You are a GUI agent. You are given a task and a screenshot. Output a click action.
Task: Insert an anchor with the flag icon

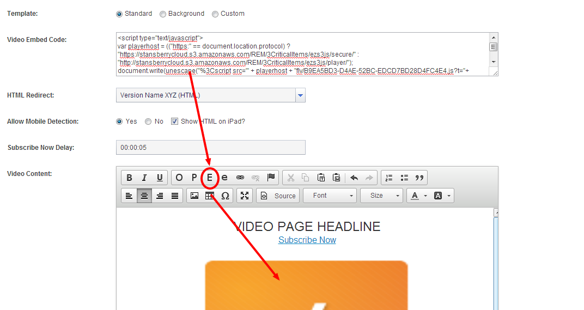[x=271, y=178]
